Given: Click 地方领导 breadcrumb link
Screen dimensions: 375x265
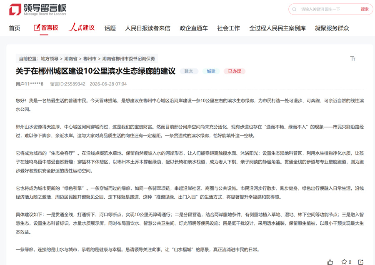Looking at the screenshot, I should [x=50, y=59].
